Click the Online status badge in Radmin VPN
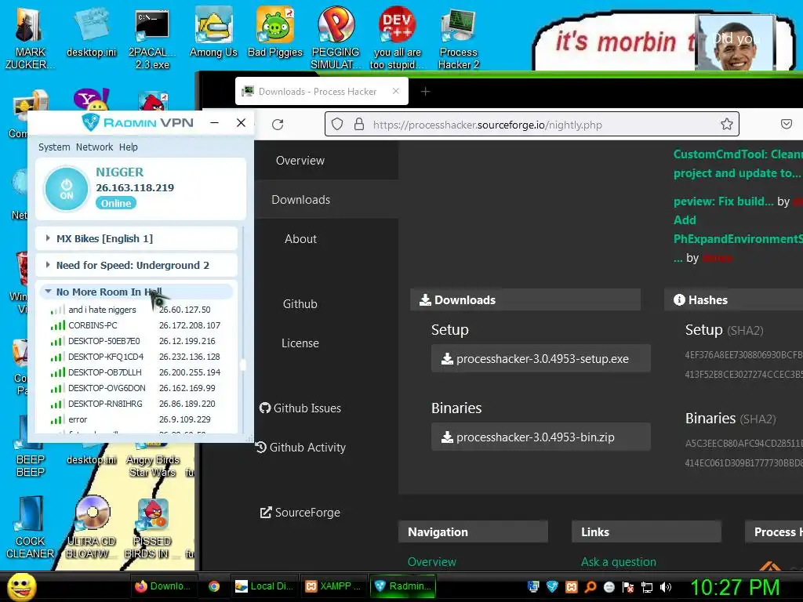This screenshot has height=602, width=803. pyautogui.click(x=116, y=203)
